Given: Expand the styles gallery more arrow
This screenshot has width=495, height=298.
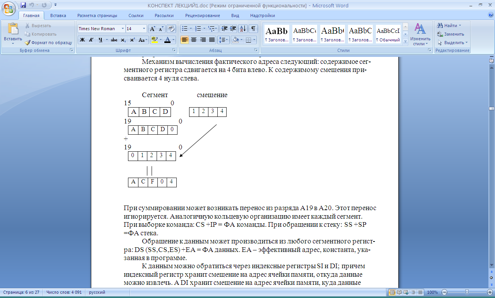Looking at the screenshot, I should [x=405, y=42].
